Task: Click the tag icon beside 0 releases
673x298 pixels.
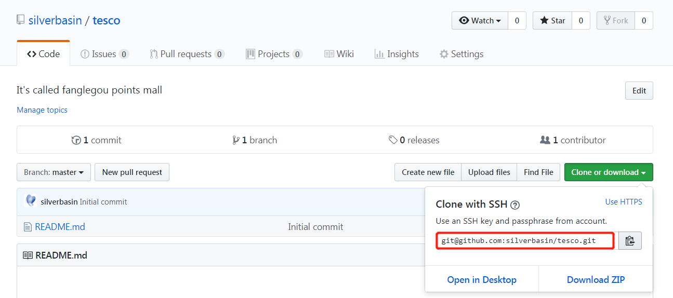Action: click(x=393, y=140)
